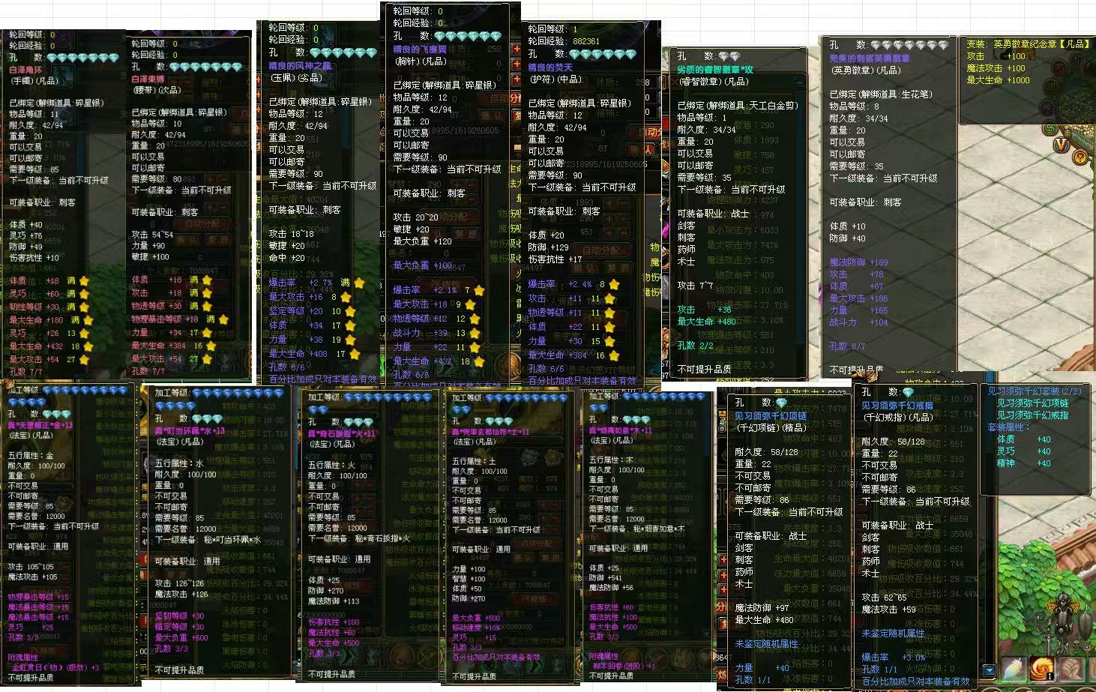The image size is (1096, 692).
Task: Select the 五行属性: 火 line
Action: [332, 465]
